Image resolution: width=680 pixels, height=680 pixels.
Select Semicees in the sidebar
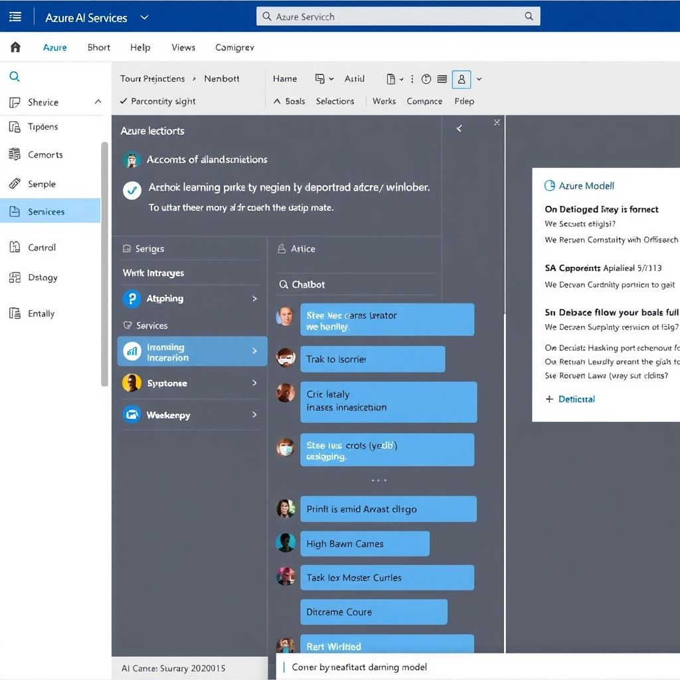point(50,211)
